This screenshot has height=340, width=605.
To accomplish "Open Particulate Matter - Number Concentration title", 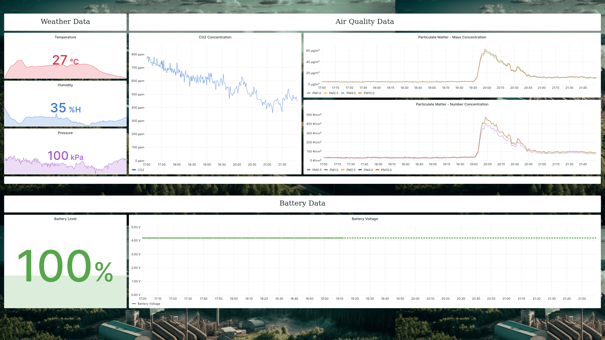I will coord(452,104).
